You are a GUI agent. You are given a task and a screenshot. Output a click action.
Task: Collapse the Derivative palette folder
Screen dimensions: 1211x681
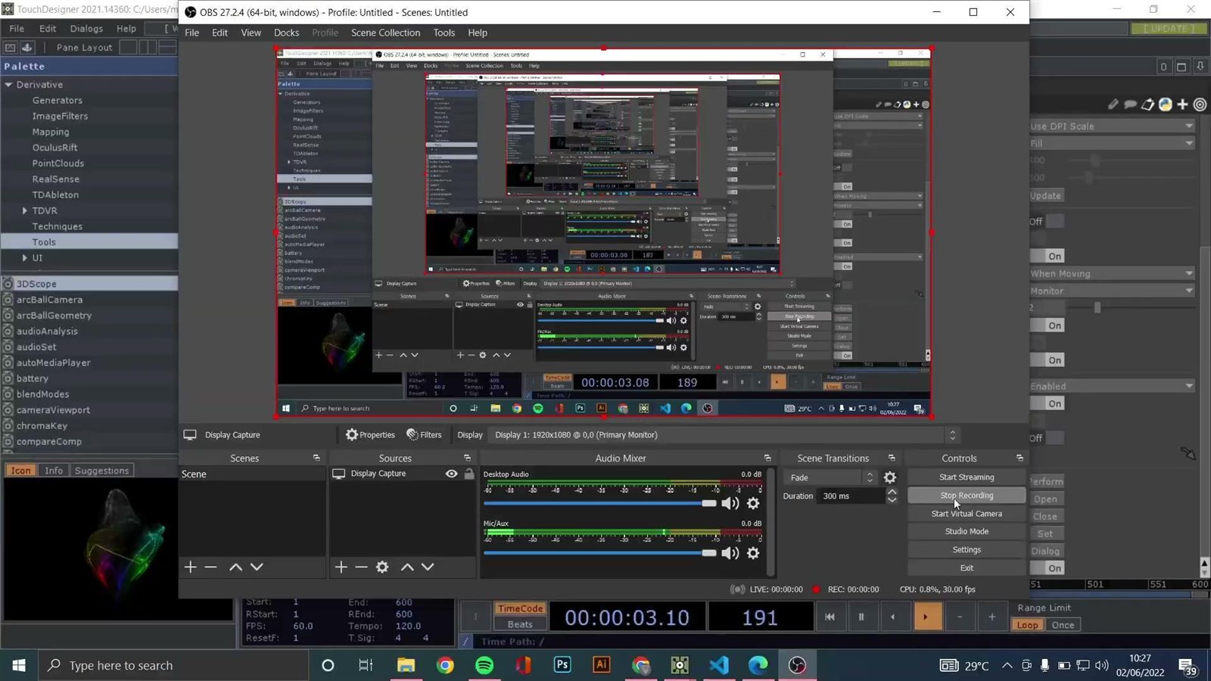tap(9, 85)
